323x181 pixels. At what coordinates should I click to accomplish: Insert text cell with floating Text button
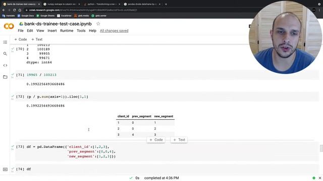[179, 140]
